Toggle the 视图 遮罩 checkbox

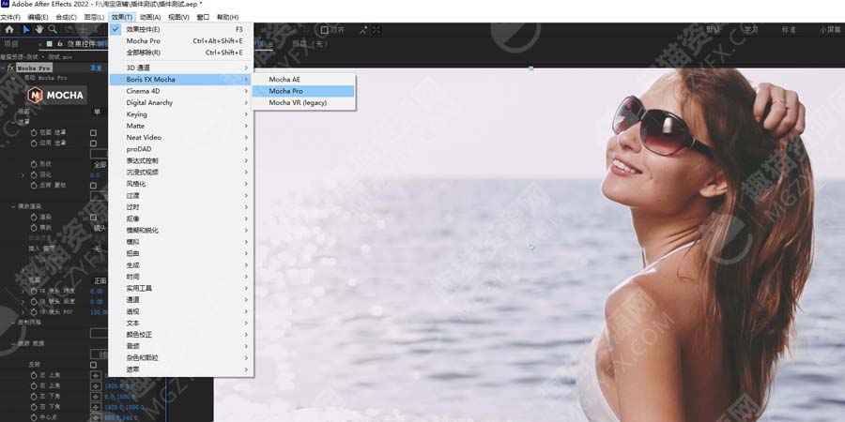93,133
